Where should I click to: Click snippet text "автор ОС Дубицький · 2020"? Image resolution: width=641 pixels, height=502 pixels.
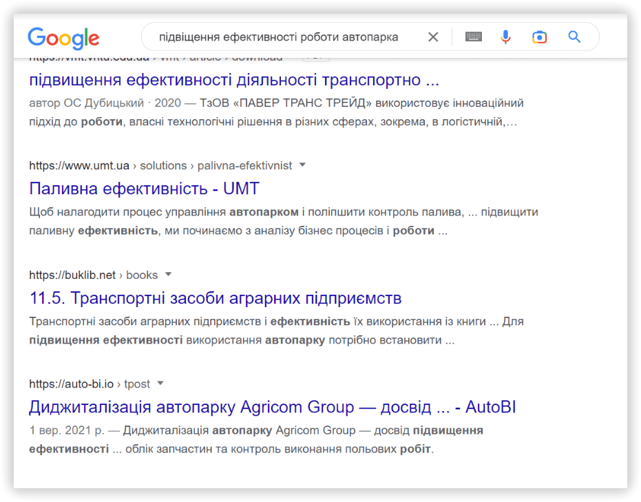pyautogui.click(x=105, y=103)
